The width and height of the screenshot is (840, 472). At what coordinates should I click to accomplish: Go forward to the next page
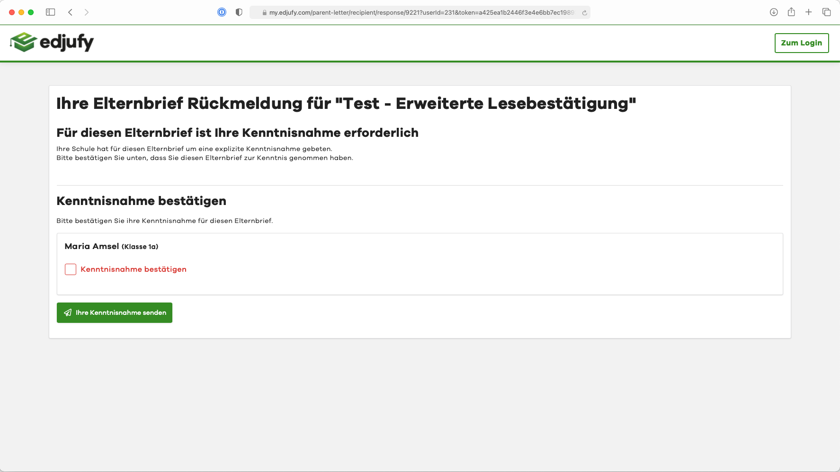[x=86, y=12]
